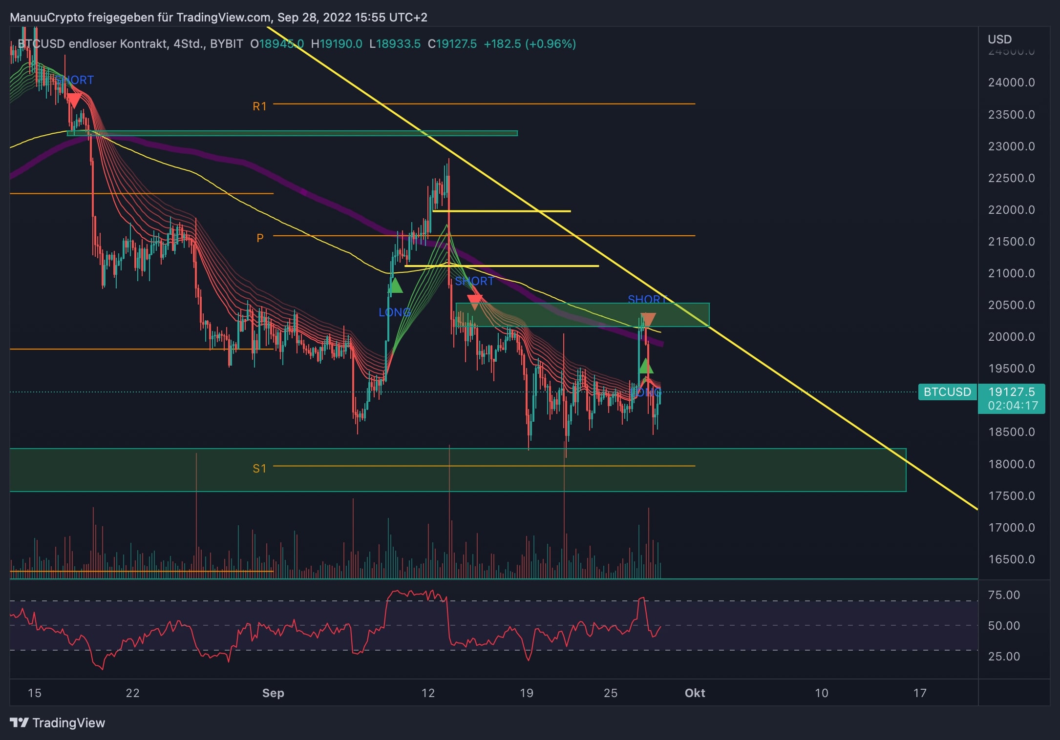Screen dimensions: 1060x740
Task: Click the 18000.0 price axis value
Action: click(1011, 464)
